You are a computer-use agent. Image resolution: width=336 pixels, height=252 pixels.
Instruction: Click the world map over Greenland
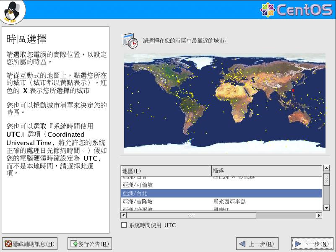(201, 62)
